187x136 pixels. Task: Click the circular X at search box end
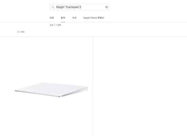tap(106, 7)
